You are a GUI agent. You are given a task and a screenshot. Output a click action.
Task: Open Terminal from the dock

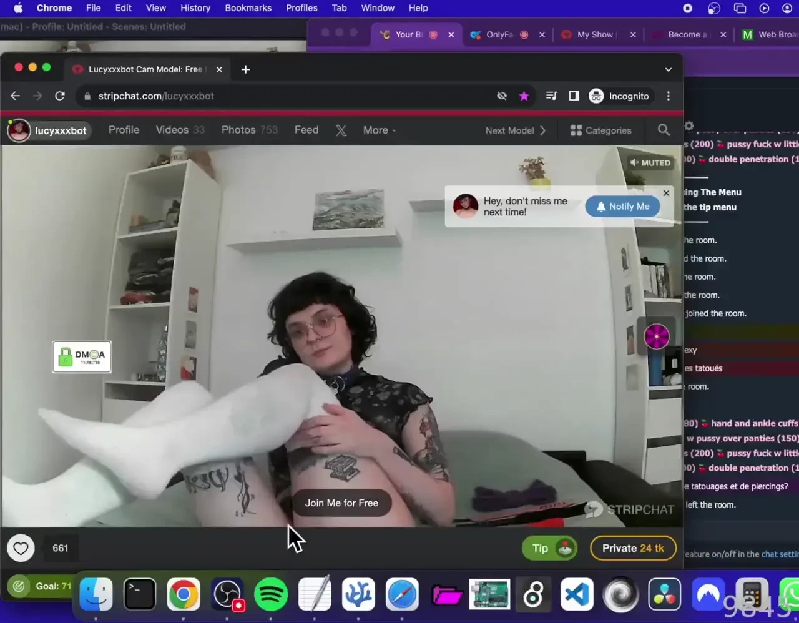click(140, 594)
